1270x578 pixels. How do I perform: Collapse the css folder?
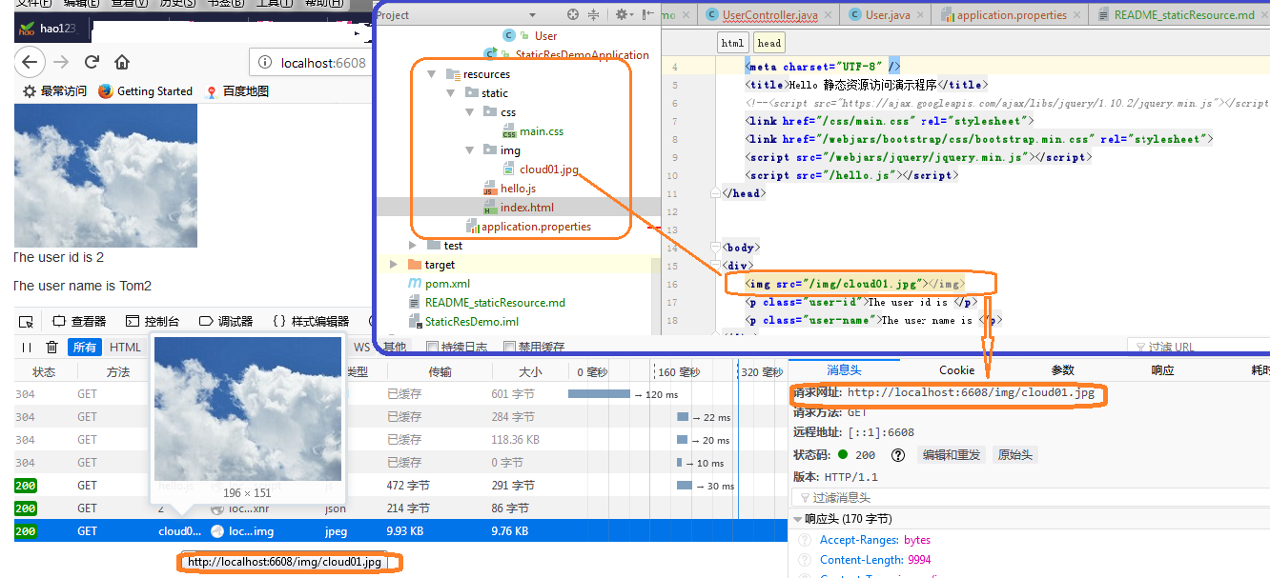pos(469,112)
